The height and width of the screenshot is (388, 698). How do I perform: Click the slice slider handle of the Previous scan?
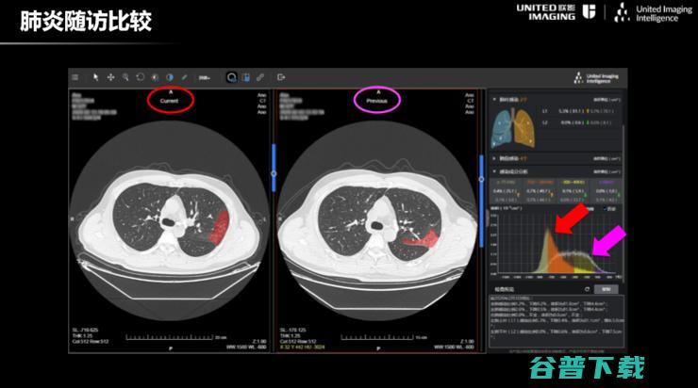point(481,179)
